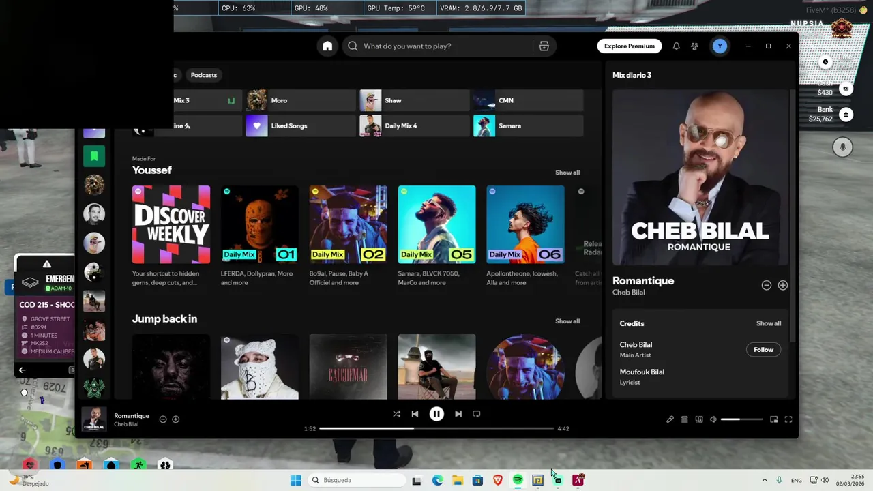The height and width of the screenshot is (491, 873).
Task: Open Brave browser from taskbar
Action: pos(498,480)
